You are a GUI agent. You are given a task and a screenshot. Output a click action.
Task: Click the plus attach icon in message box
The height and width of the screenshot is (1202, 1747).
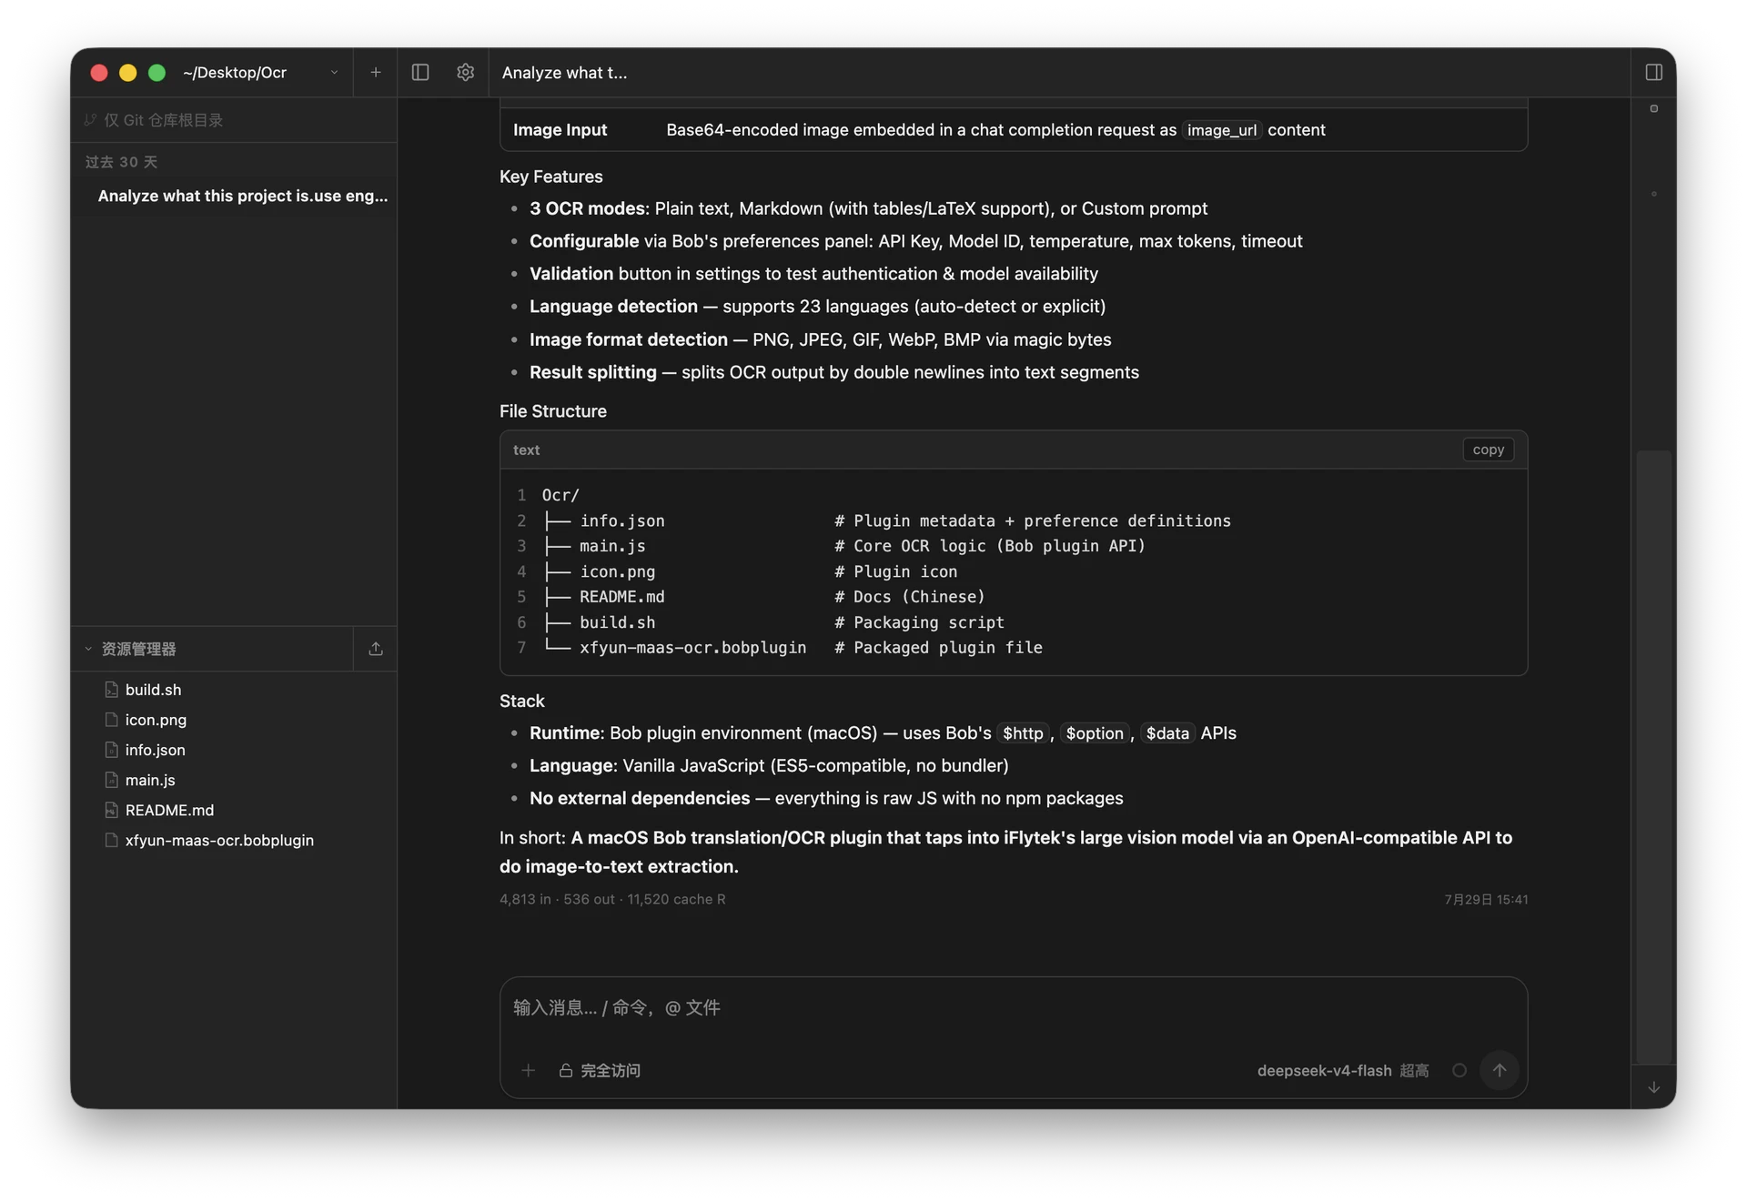(528, 1070)
